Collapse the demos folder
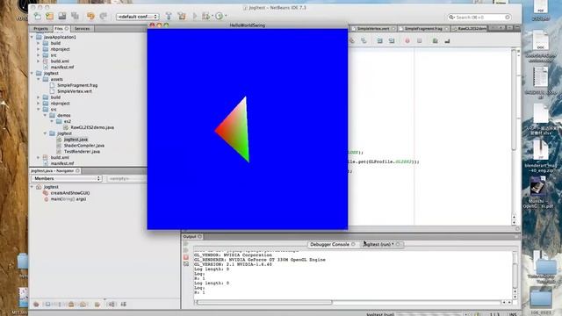The width and height of the screenshot is (562, 316). [x=45, y=115]
